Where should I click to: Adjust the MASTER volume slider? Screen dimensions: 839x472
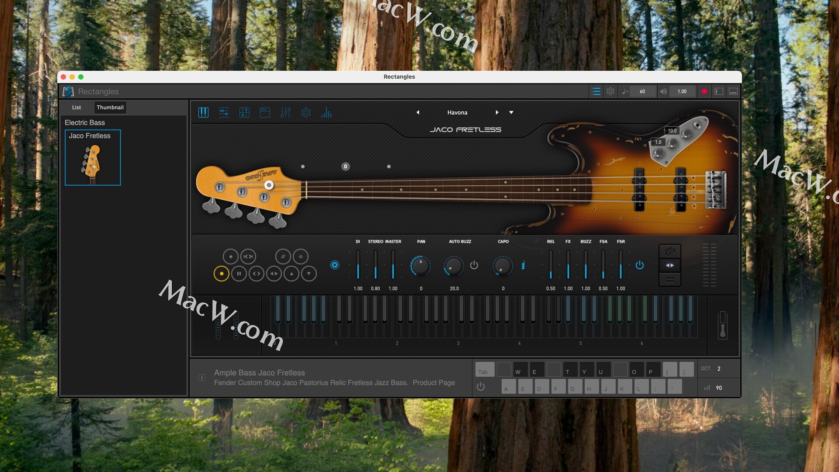(393, 265)
